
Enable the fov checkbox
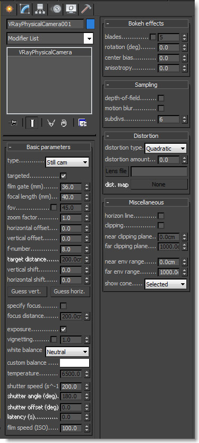[x=54, y=208]
